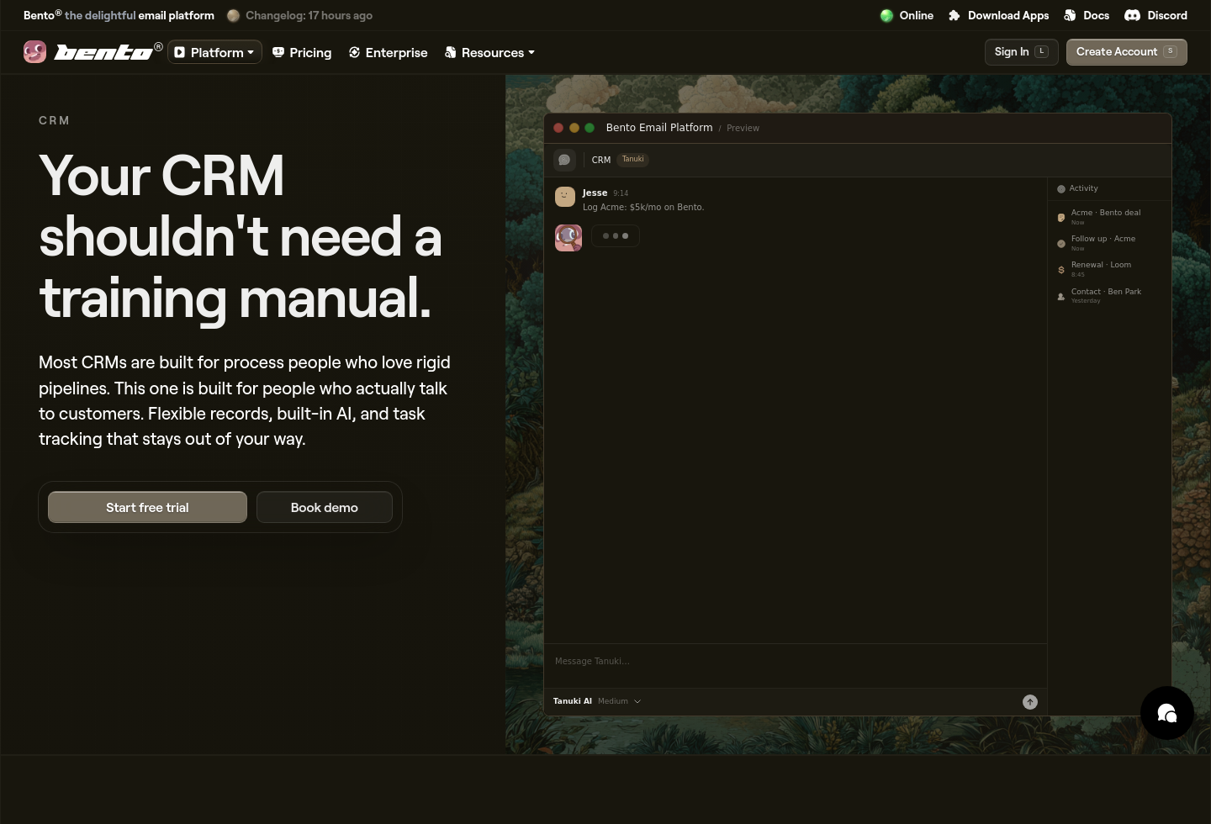Open the Docs link

tap(1087, 15)
